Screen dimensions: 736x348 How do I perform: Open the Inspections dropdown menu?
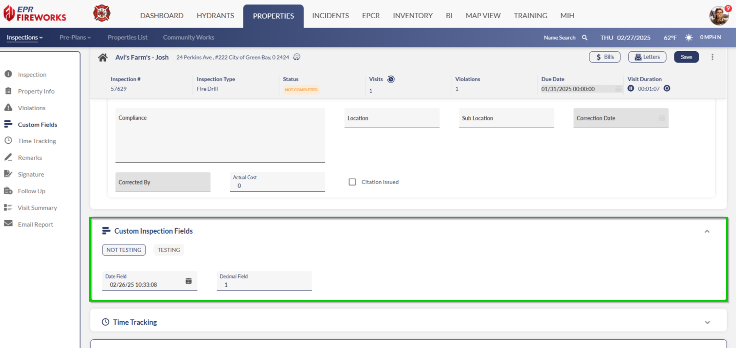[x=25, y=38]
